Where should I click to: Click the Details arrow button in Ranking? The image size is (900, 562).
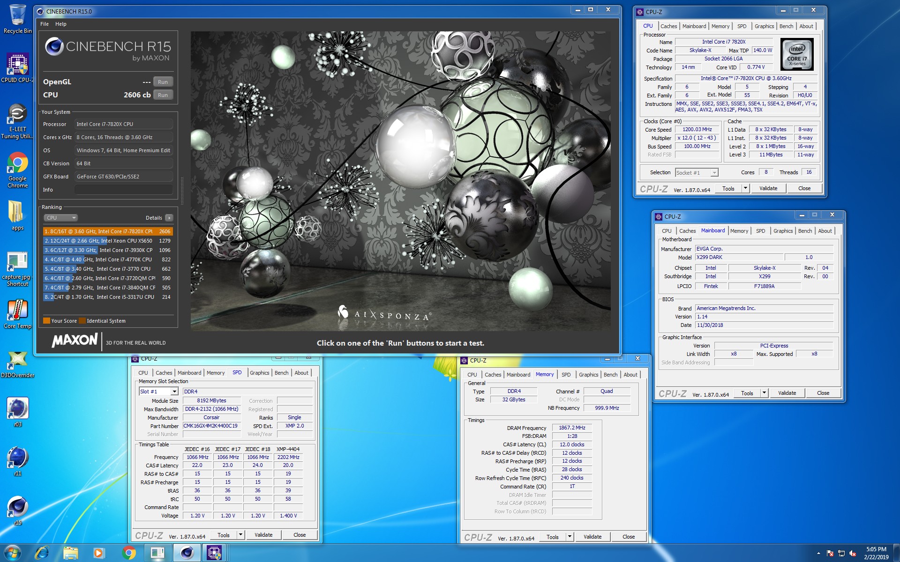[x=169, y=218]
